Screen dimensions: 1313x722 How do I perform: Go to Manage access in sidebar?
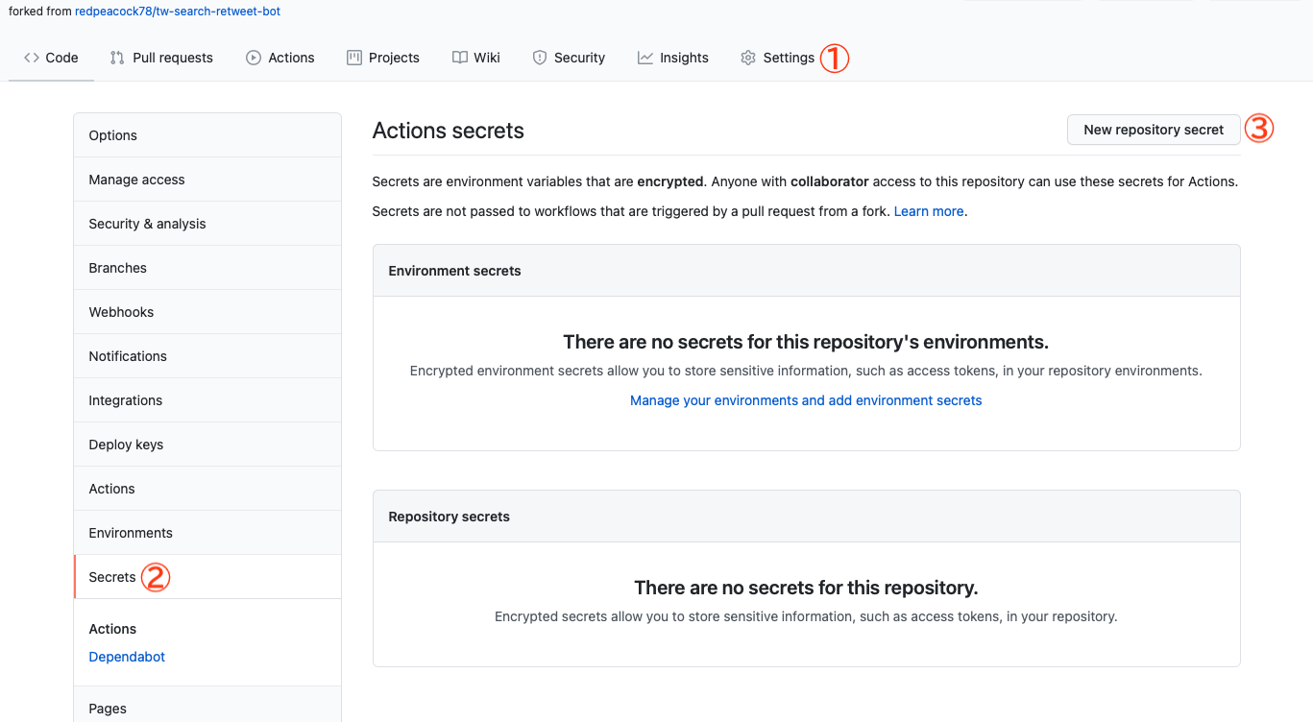(x=136, y=180)
